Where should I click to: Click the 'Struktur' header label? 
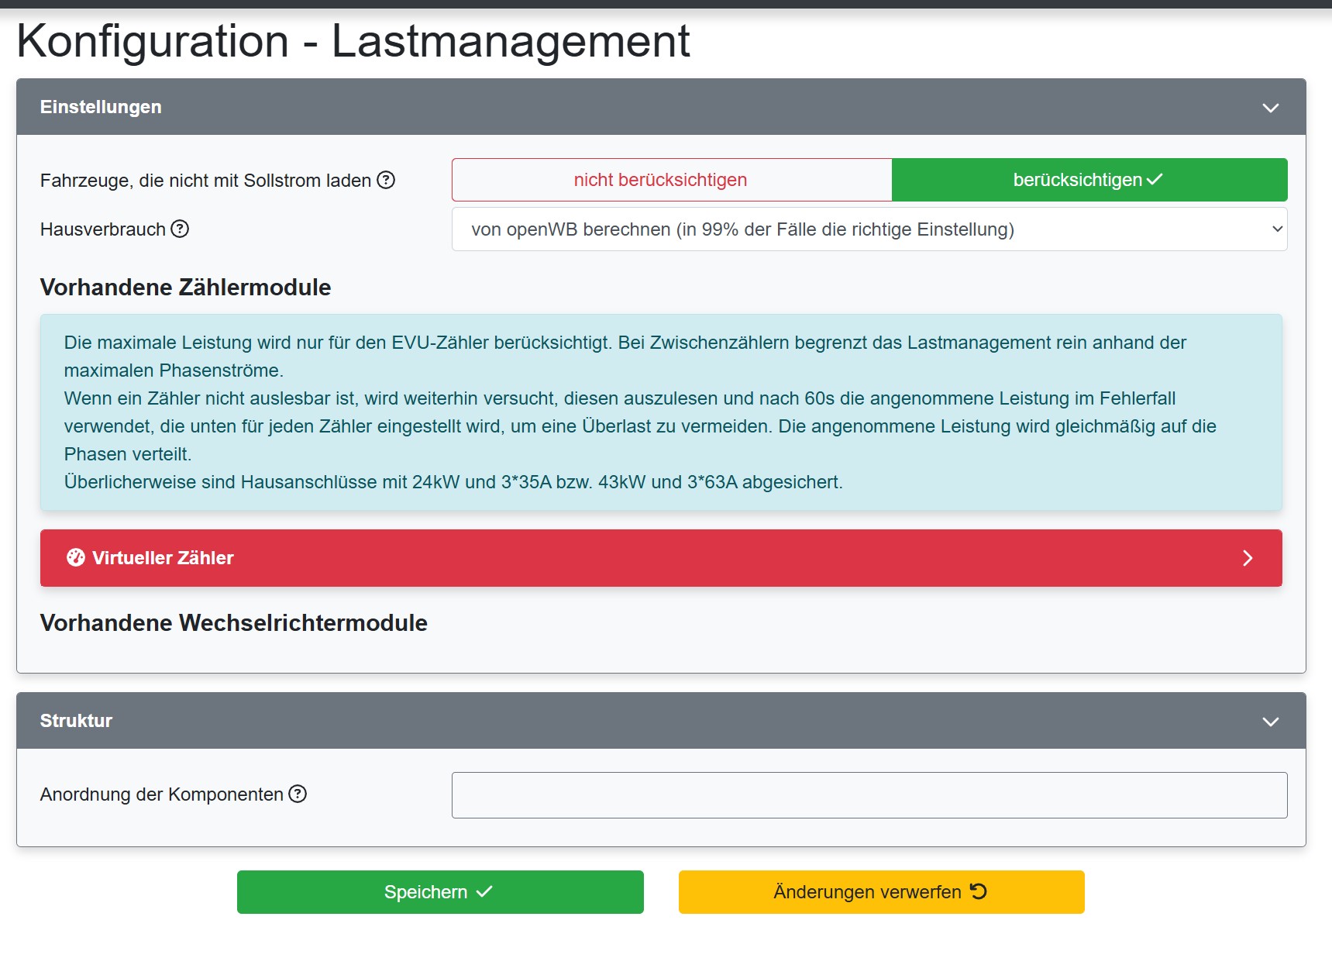76,721
